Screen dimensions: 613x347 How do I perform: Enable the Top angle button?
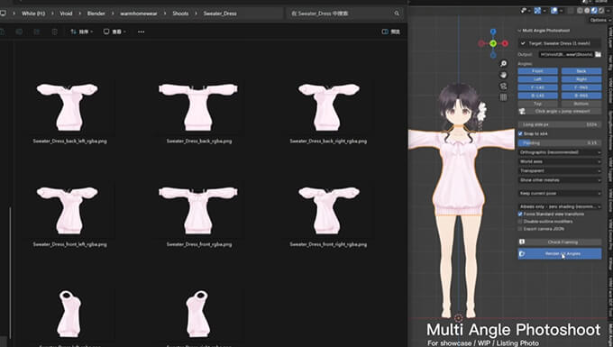(x=538, y=104)
